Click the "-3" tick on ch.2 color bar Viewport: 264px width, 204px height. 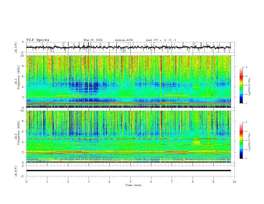point(246,122)
